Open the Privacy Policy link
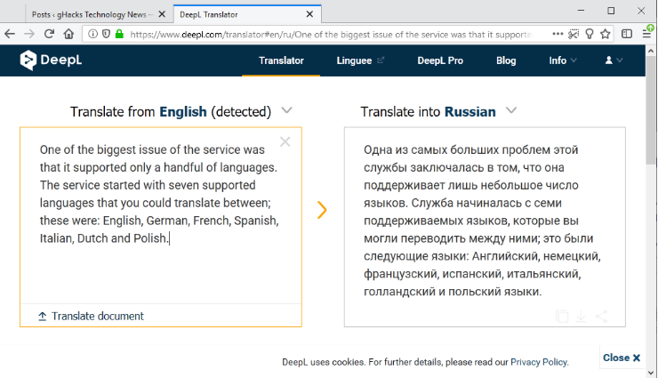Image resolution: width=658 pixels, height=378 pixels. tap(539, 362)
